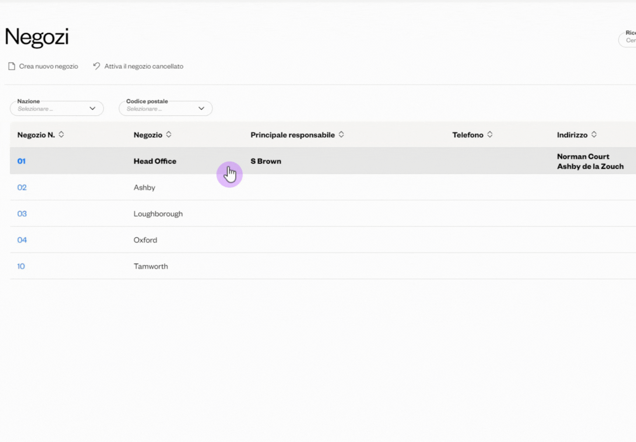Click the new document icon beside Crea nuovo negozio

point(12,66)
